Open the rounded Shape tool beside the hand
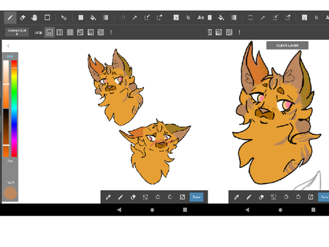Viewport: 329px width, 247px height. point(47,18)
